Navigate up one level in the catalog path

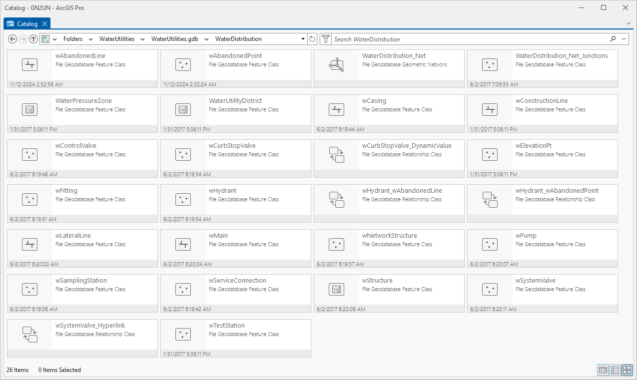tap(33, 38)
